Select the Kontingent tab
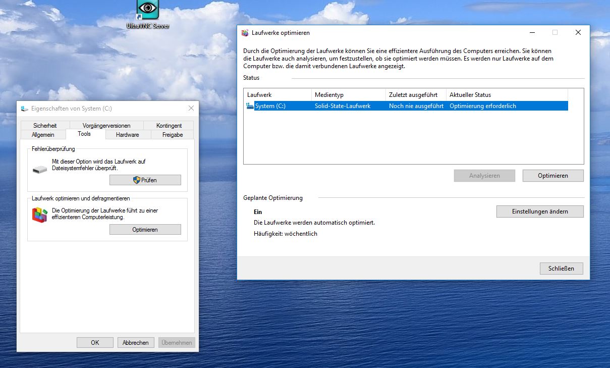The image size is (610, 368). click(x=169, y=125)
